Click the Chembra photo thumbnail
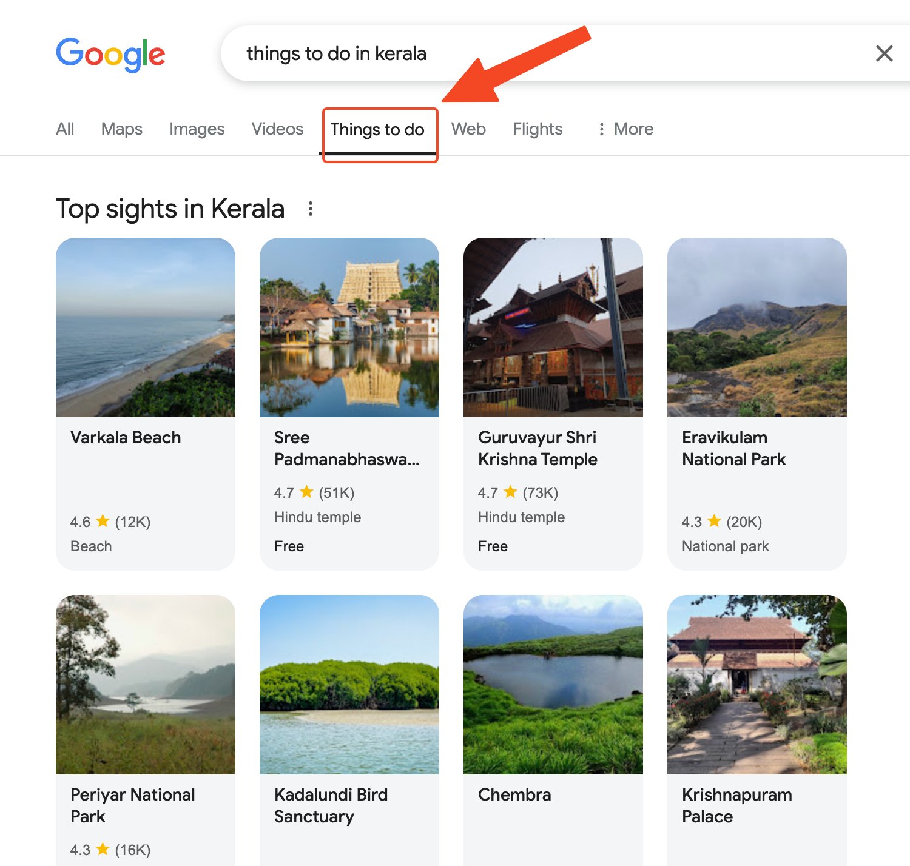This screenshot has height=866, width=910. click(553, 685)
